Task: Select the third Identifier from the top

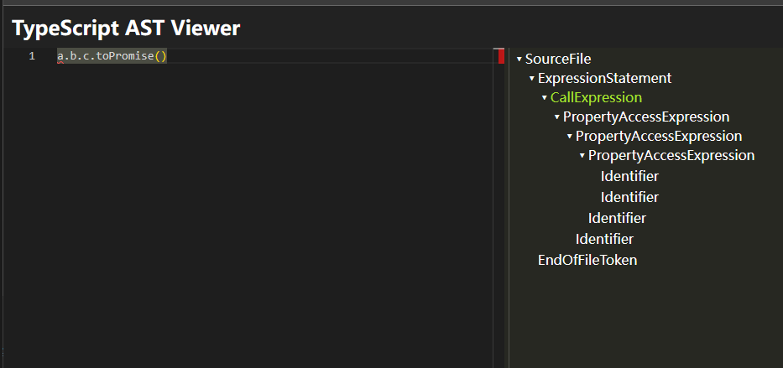Action: tap(617, 218)
